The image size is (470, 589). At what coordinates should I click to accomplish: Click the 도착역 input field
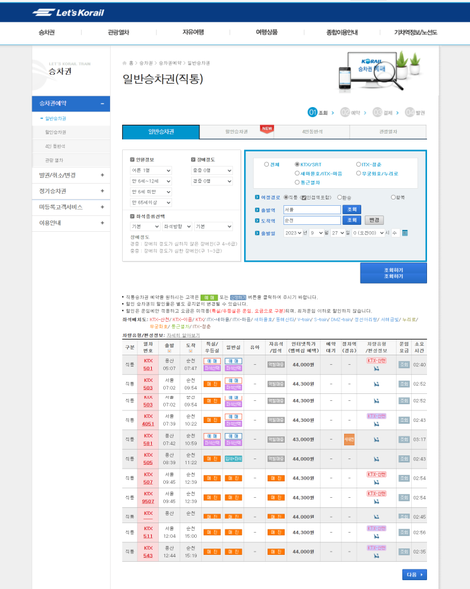312,220
